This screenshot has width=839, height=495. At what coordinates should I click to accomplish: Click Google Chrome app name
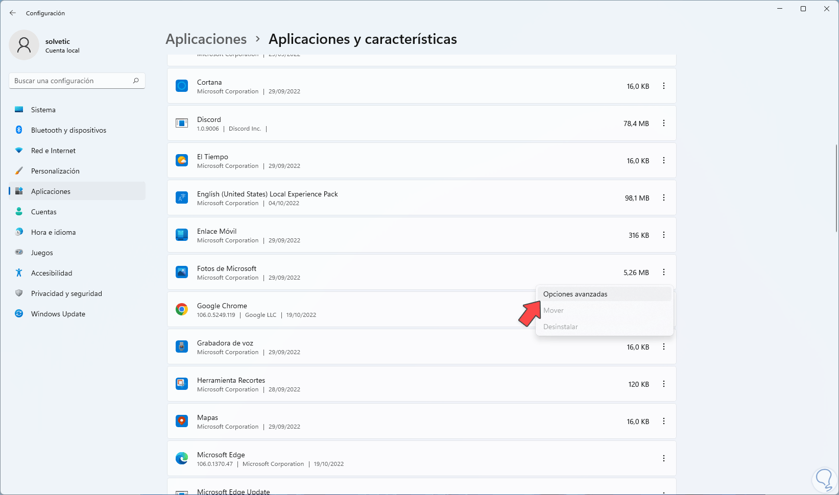click(x=222, y=306)
